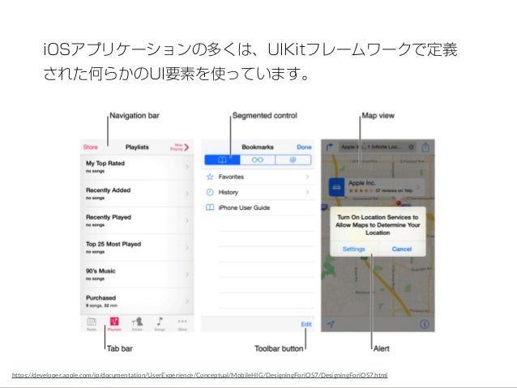This screenshot has height=388, width=517.
Task: Click the Maps search address field
Action: click(x=378, y=147)
